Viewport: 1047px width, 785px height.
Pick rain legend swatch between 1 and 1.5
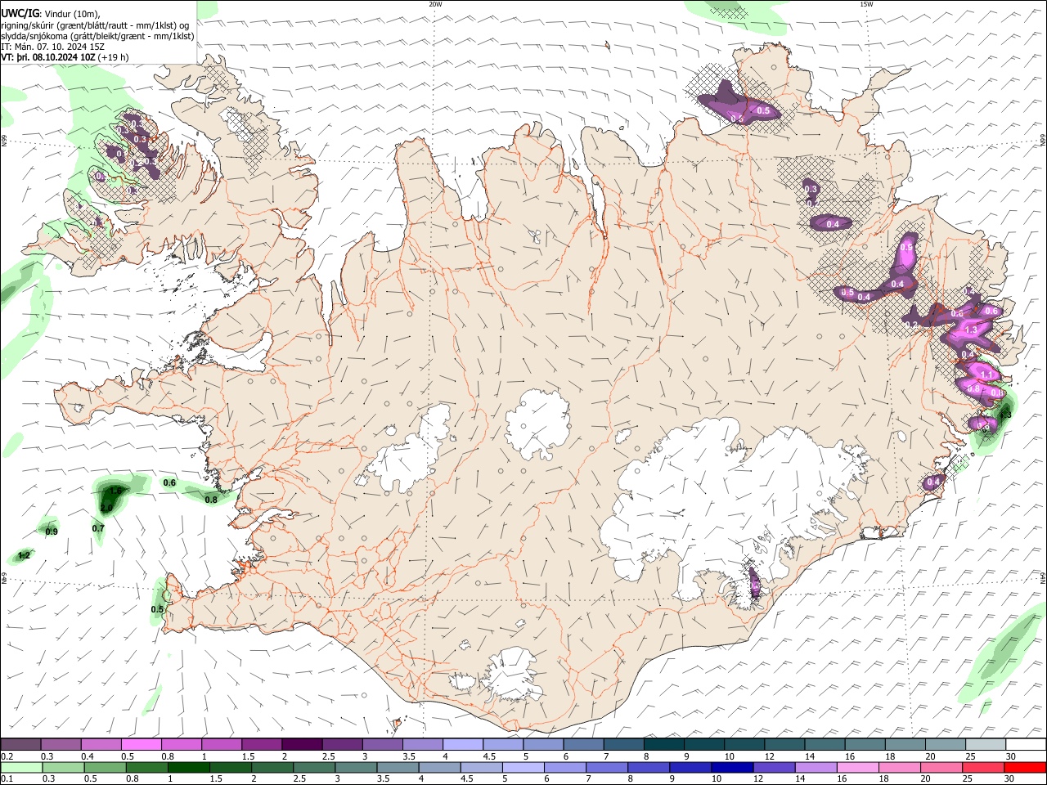tap(188, 768)
